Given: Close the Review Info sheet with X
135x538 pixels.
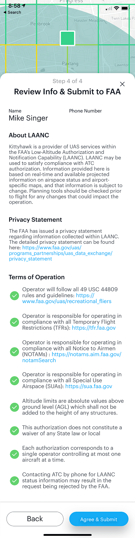Looking at the screenshot, I should (122, 84).
